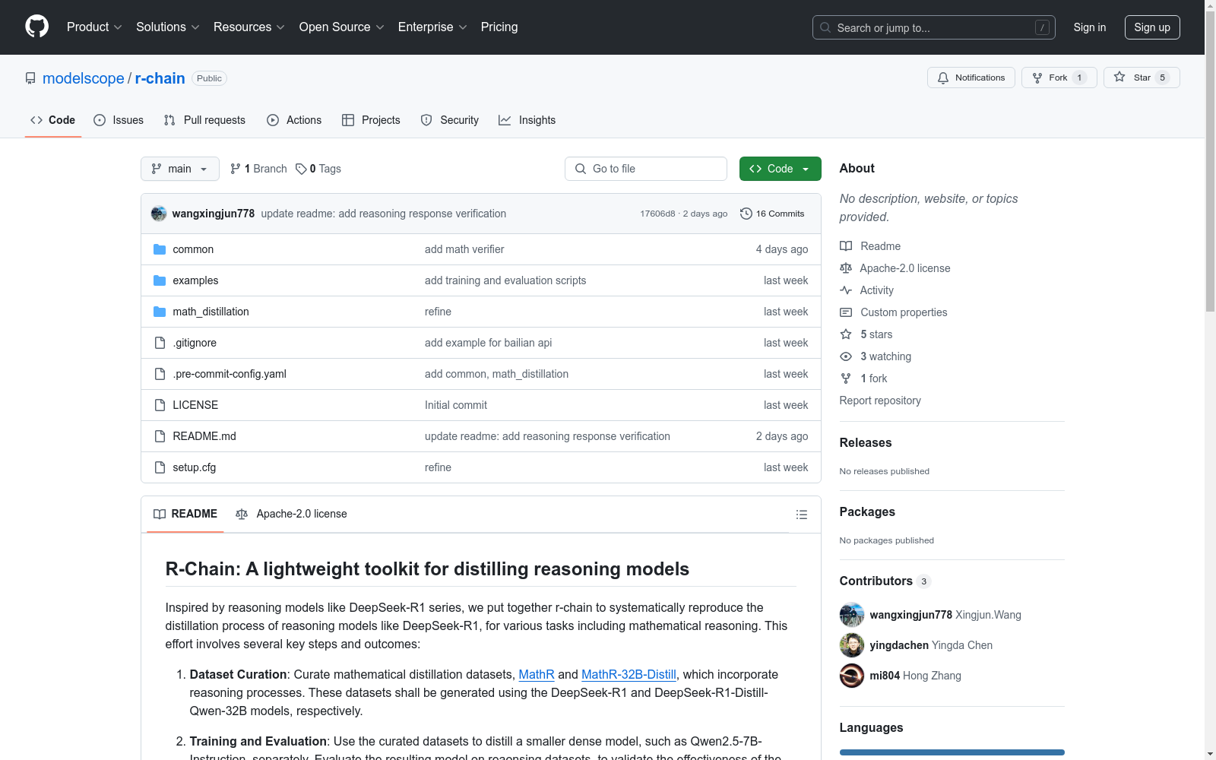
Task: Open commit hash 17606d8
Action: (657, 214)
